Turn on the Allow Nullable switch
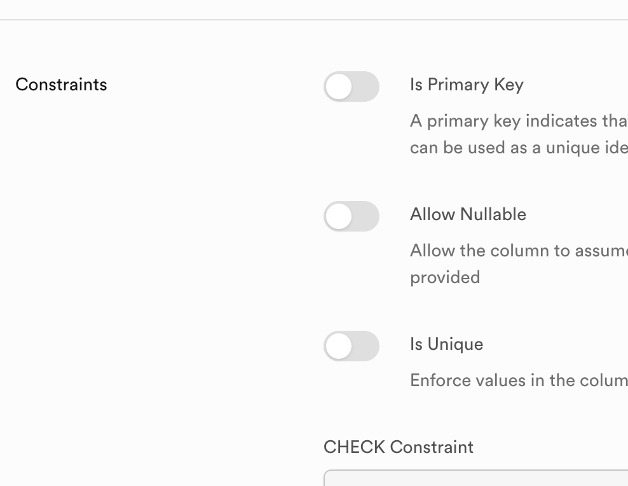This screenshot has width=628, height=486. click(352, 216)
